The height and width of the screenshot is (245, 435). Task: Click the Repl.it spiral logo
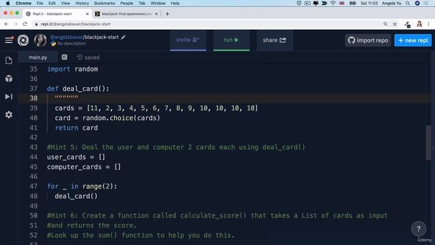tap(23, 40)
